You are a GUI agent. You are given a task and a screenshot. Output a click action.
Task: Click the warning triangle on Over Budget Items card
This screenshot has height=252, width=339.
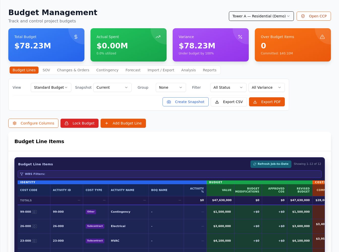322,37
